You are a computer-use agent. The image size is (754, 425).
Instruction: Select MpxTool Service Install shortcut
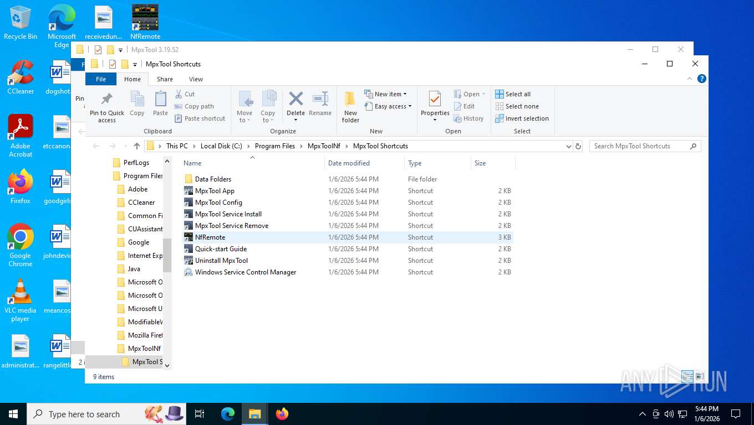pos(228,214)
